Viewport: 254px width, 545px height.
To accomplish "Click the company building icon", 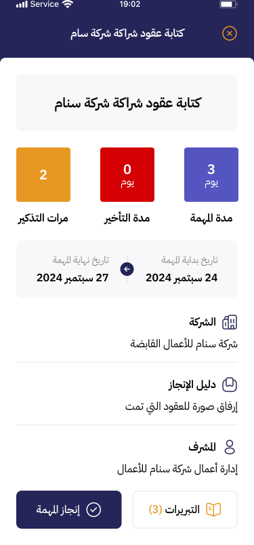I will click(x=230, y=323).
